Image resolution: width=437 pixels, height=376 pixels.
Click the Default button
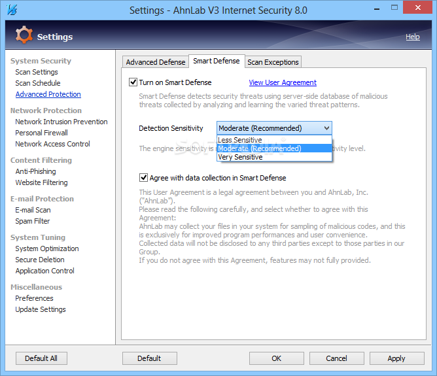149,358
